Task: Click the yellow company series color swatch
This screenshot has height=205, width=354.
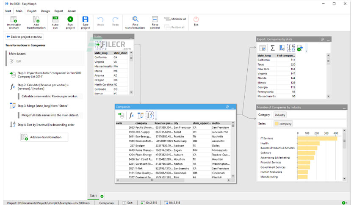Action: coord(277,124)
